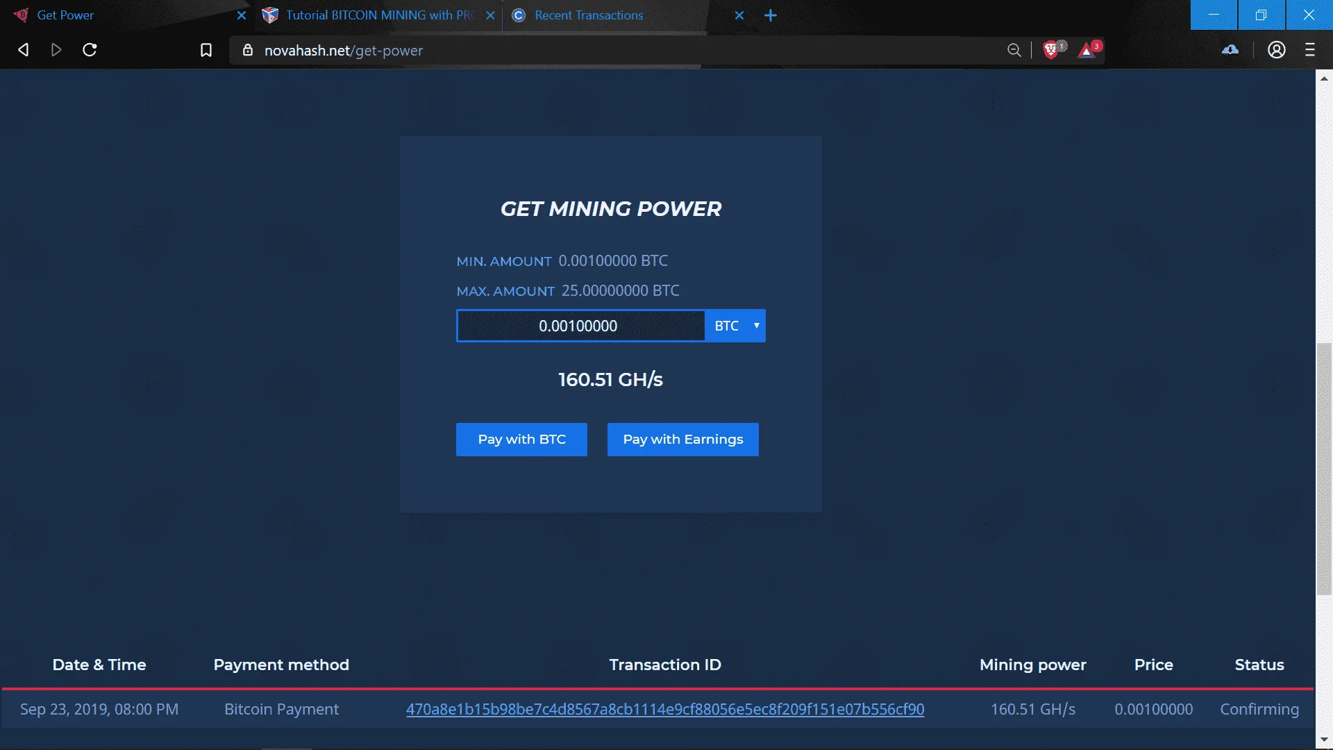Reload the novahash page
The width and height of the screenshot is (1333, 750).
pos(90,50)
